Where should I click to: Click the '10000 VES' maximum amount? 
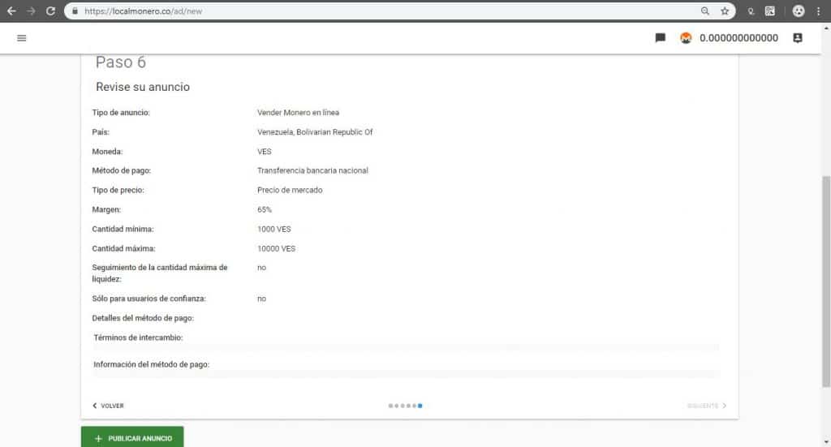click(x=277, y=248)
